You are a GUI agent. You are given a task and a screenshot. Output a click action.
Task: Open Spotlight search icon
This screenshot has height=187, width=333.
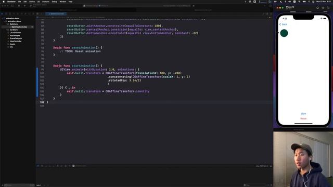[309, 2]
